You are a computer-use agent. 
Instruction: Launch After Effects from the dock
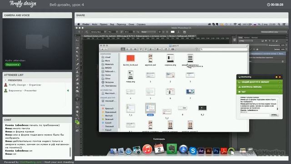coord(201,151)
